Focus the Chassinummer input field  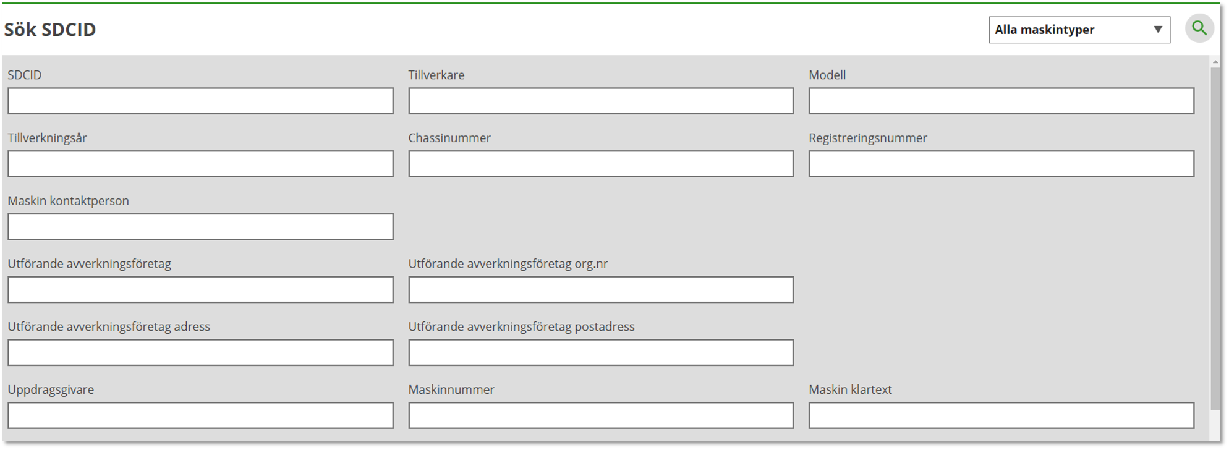click(600, 164)
